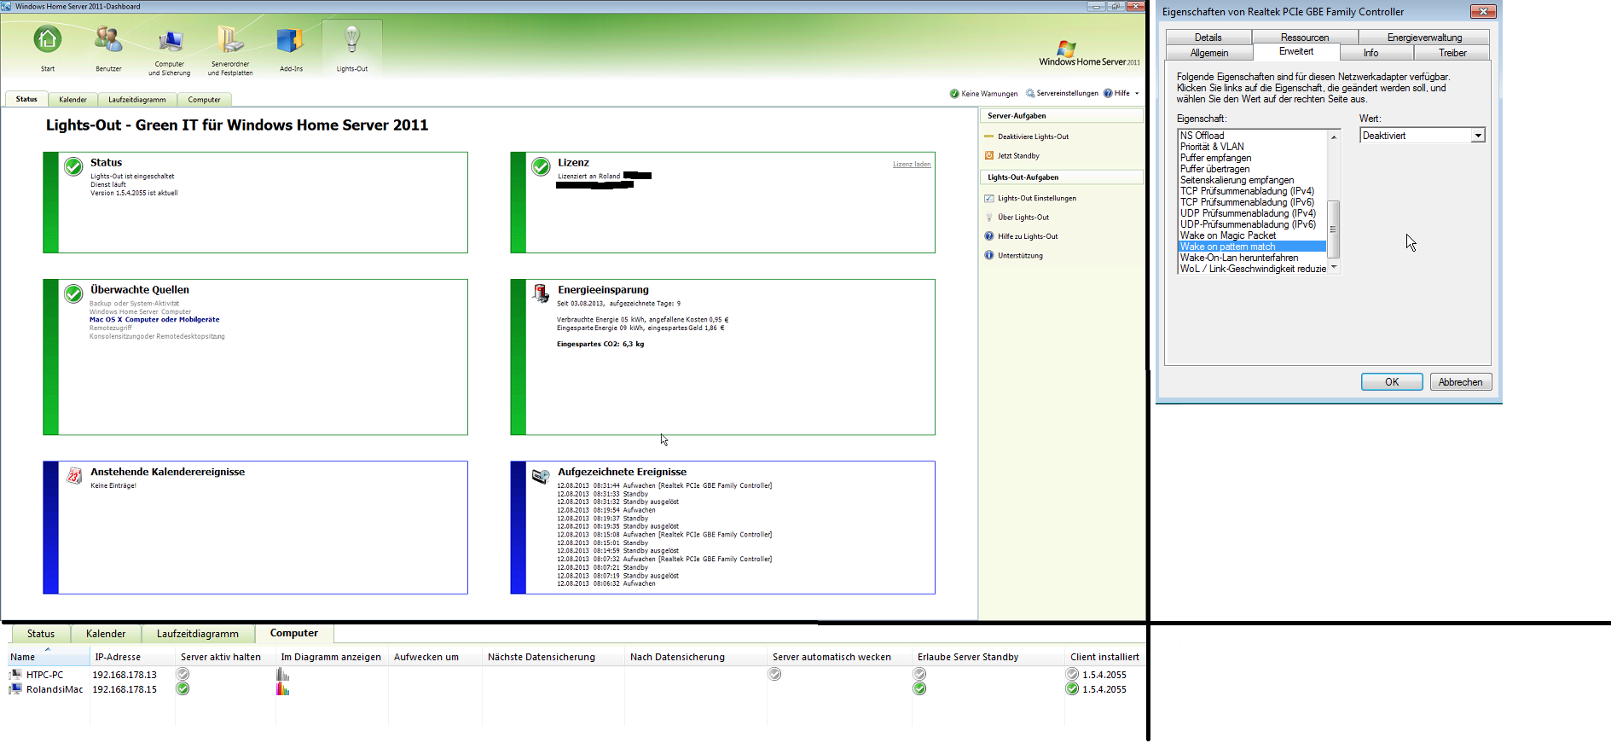Open the Laufzeitdiagramm tab above the computer table
Image resolution: width=1611 pixels, height=743 pixels.
click(x=198, y=634)
